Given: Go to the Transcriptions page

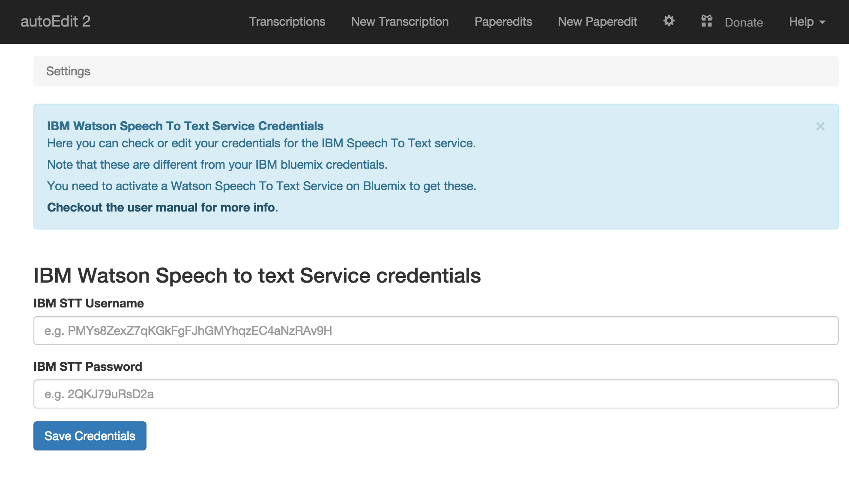Looking at the screenshot, I should click(287, 22).
